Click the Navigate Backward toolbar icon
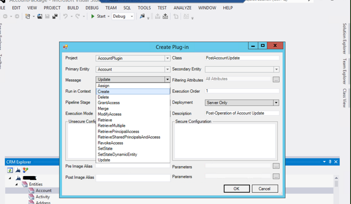The image size is (351, 204). tap(5, 16)
